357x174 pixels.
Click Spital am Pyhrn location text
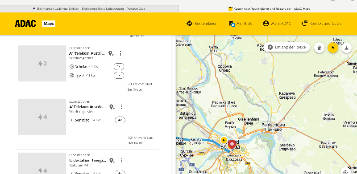pos(81,165)
